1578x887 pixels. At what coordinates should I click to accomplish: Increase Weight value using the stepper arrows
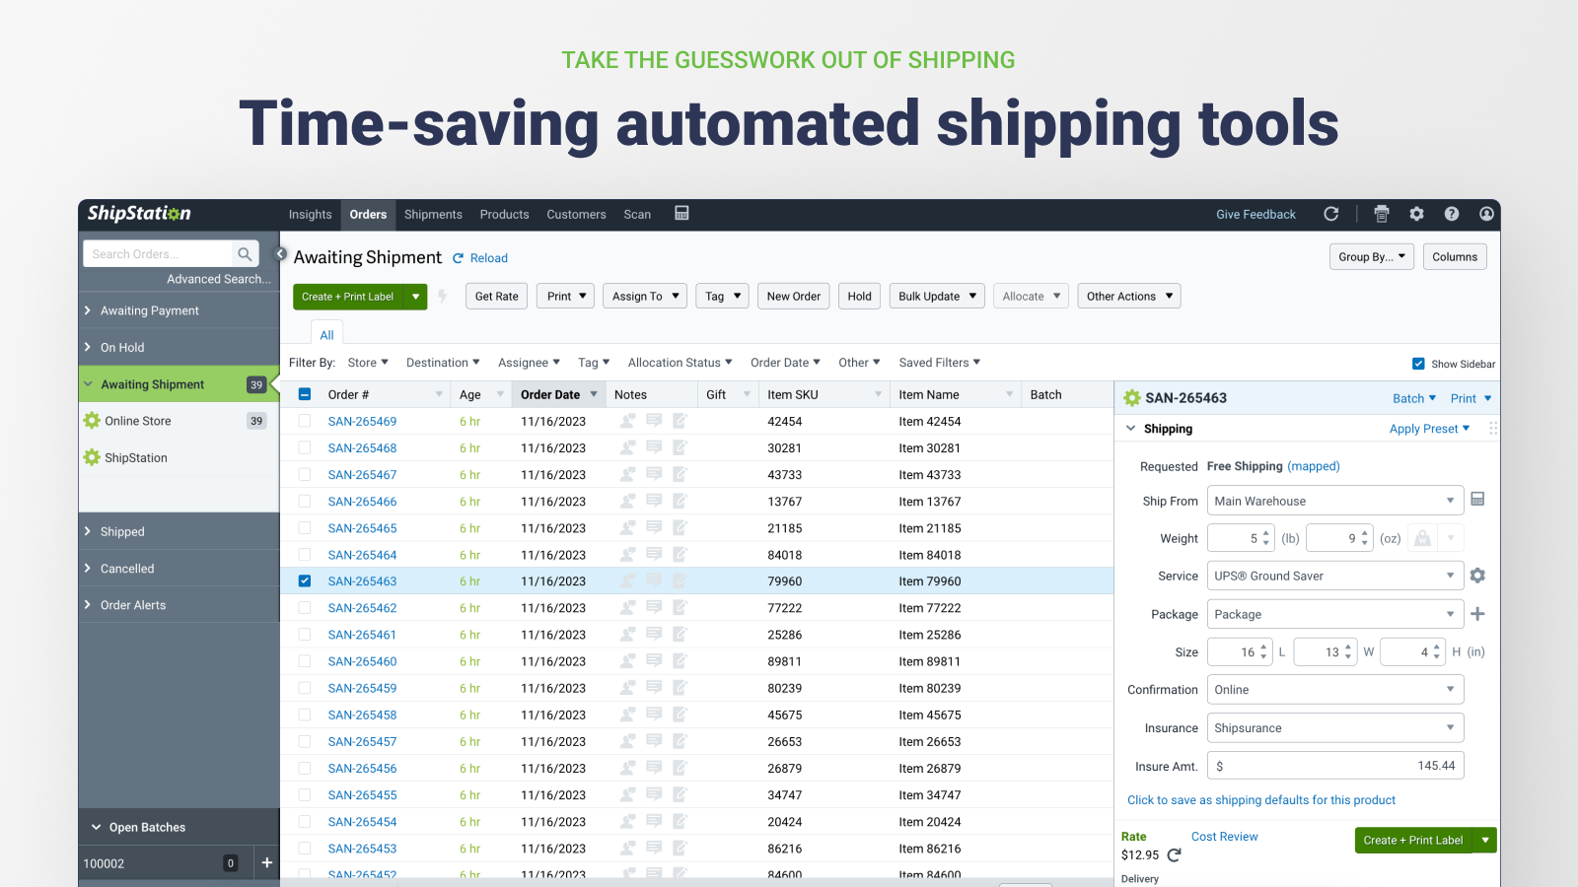click(x=1265, y=533)
